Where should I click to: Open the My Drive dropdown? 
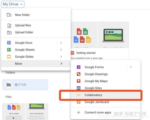[13, 4]
